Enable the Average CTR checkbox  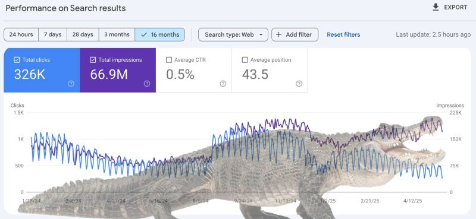tap(169, 60)
